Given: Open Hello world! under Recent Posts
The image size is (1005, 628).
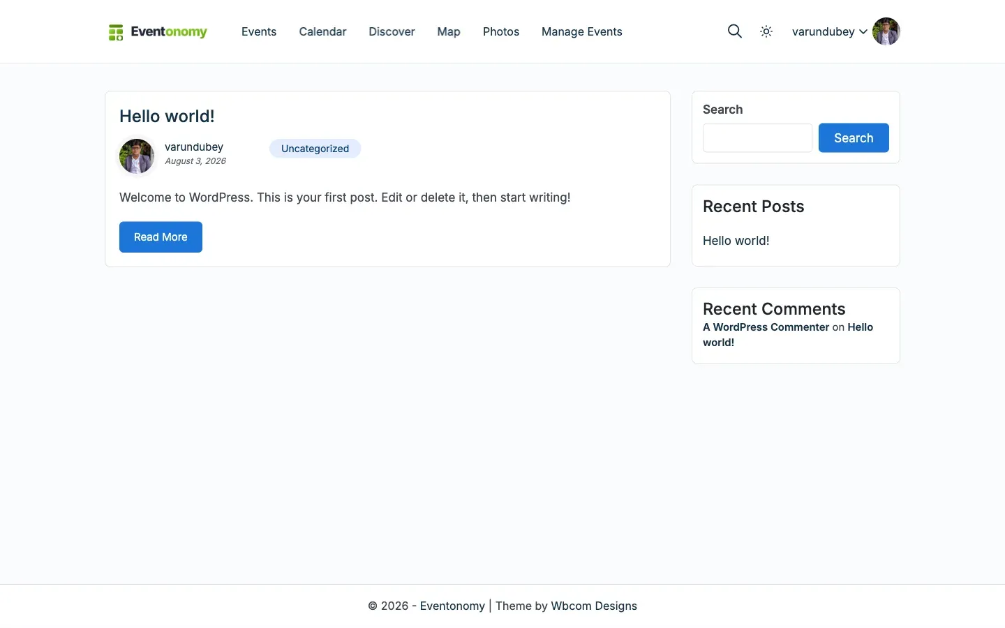Looking at the screenshot, I should [736, 241].
